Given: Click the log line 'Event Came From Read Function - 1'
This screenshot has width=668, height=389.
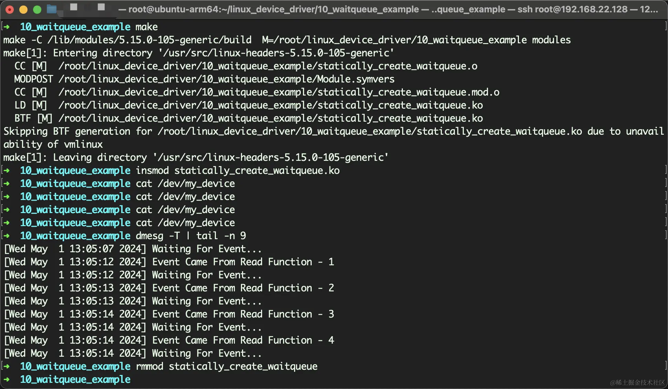Looking at the screenshot, I should point(169,262).
